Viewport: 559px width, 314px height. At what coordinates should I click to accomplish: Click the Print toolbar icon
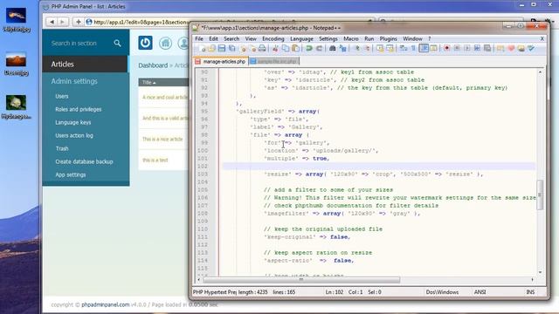tap(262, 49)
